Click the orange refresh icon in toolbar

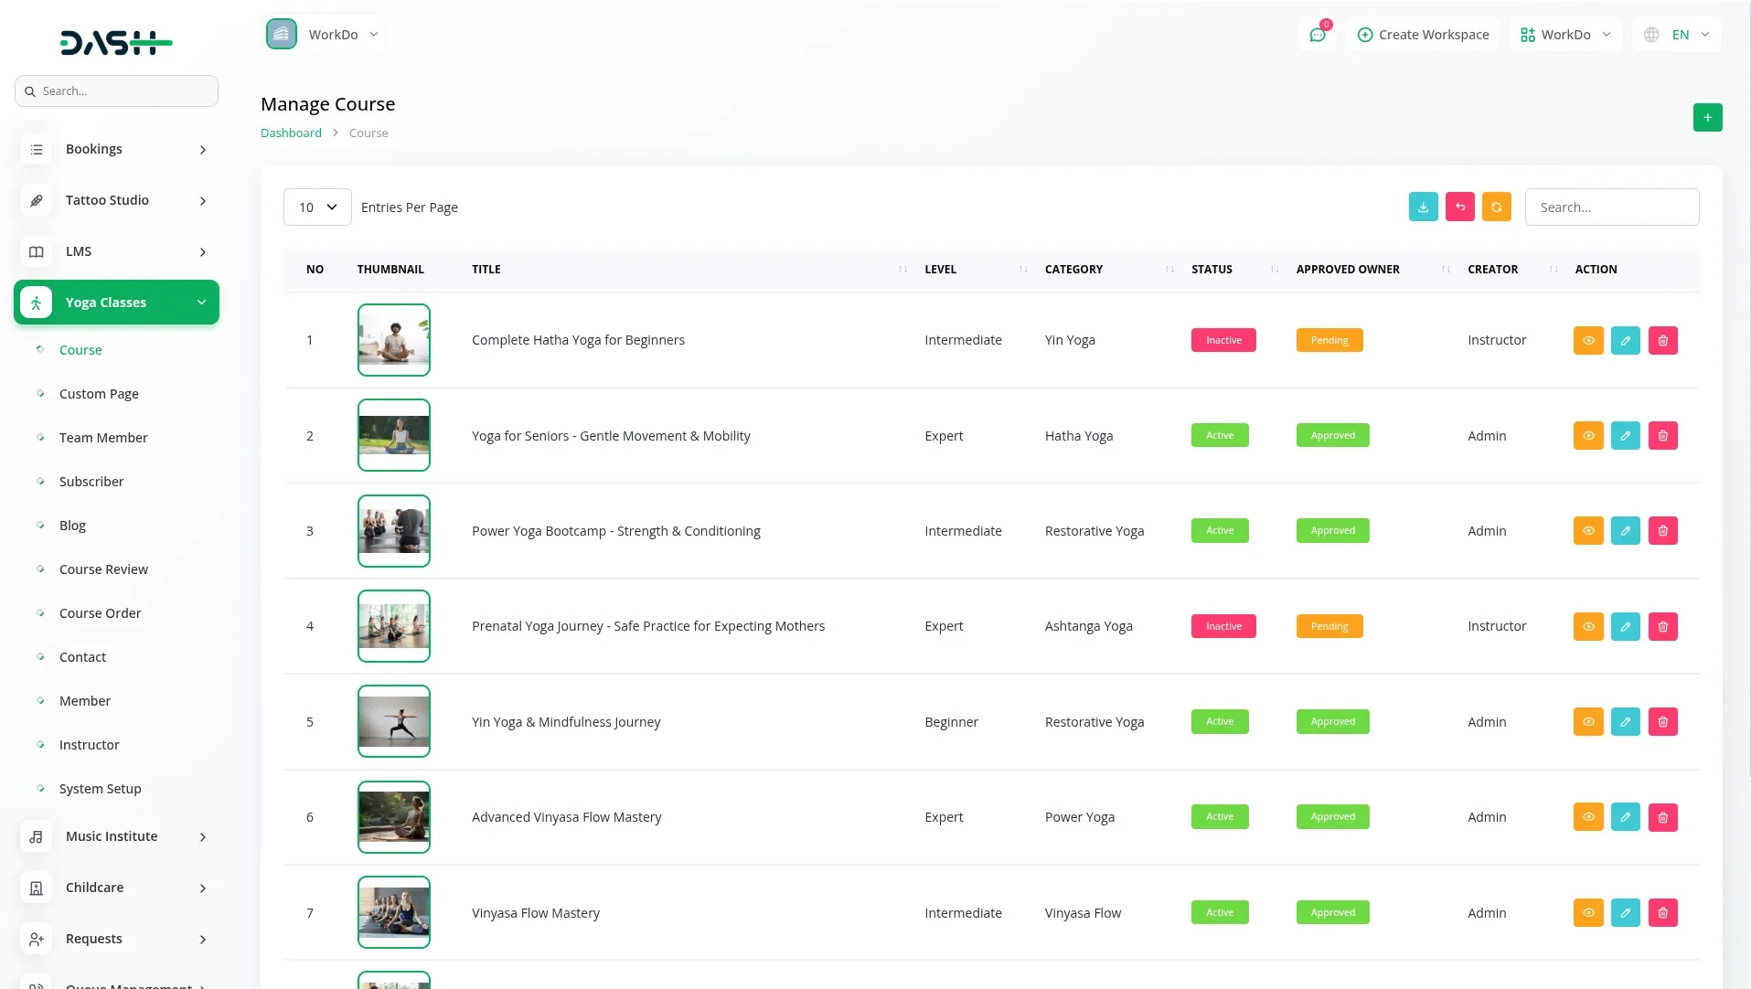coord(1496,207)
